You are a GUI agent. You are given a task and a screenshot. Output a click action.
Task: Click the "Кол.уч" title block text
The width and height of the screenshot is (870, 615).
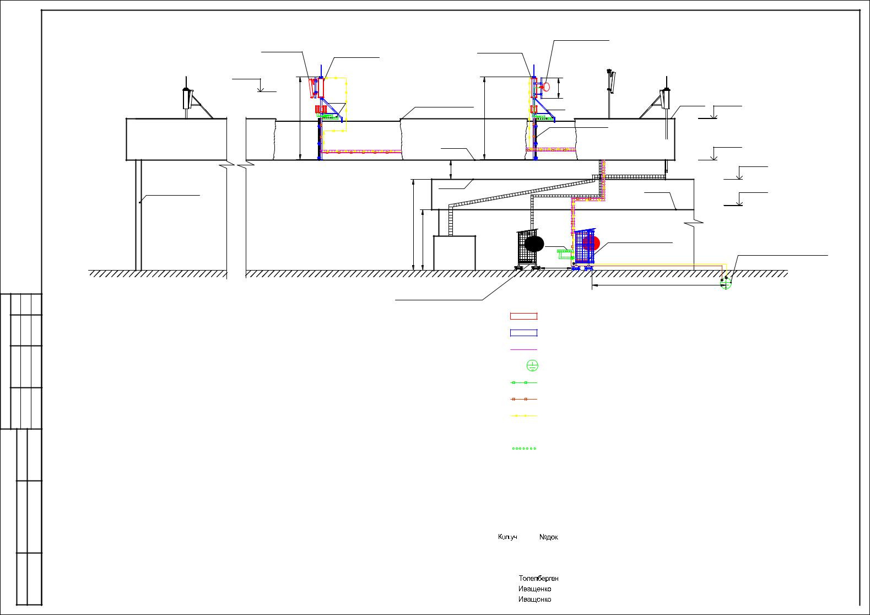tap(507, 537)
